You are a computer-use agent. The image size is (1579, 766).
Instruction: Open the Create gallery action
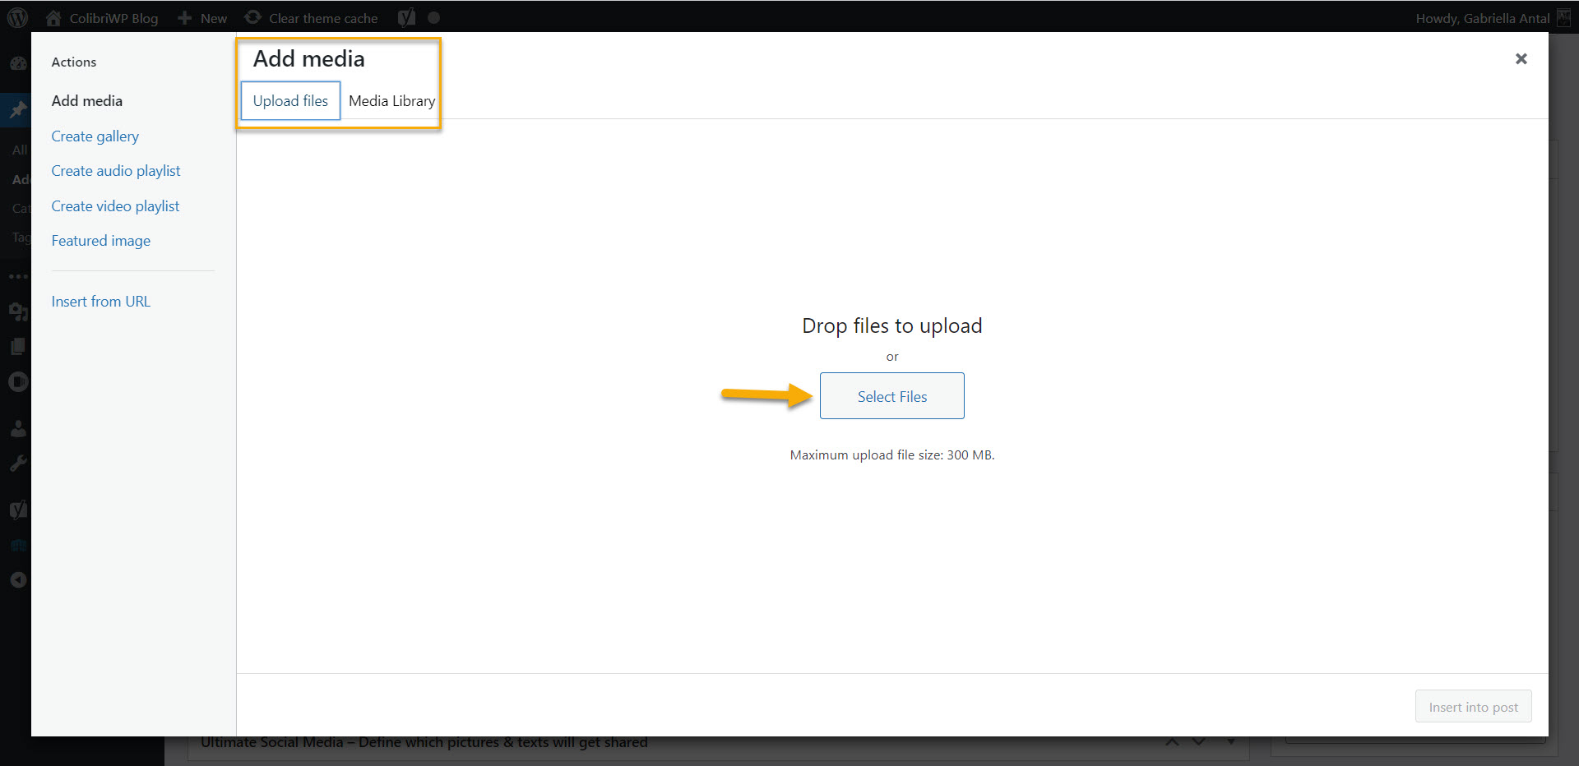(x=95, y=136)
